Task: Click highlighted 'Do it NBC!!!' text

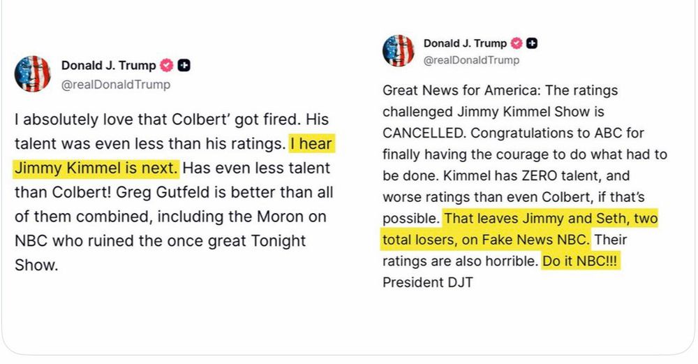Action: (581, 261)
